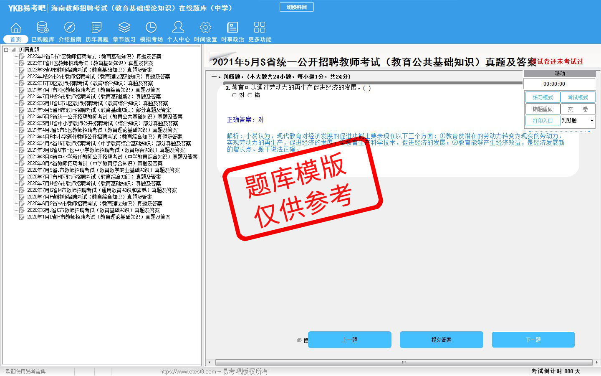The image size is (601, 376).
Task: Open 2022年J省X市X市教师招聘考试 paper
Action: click(x=98, y=76)
